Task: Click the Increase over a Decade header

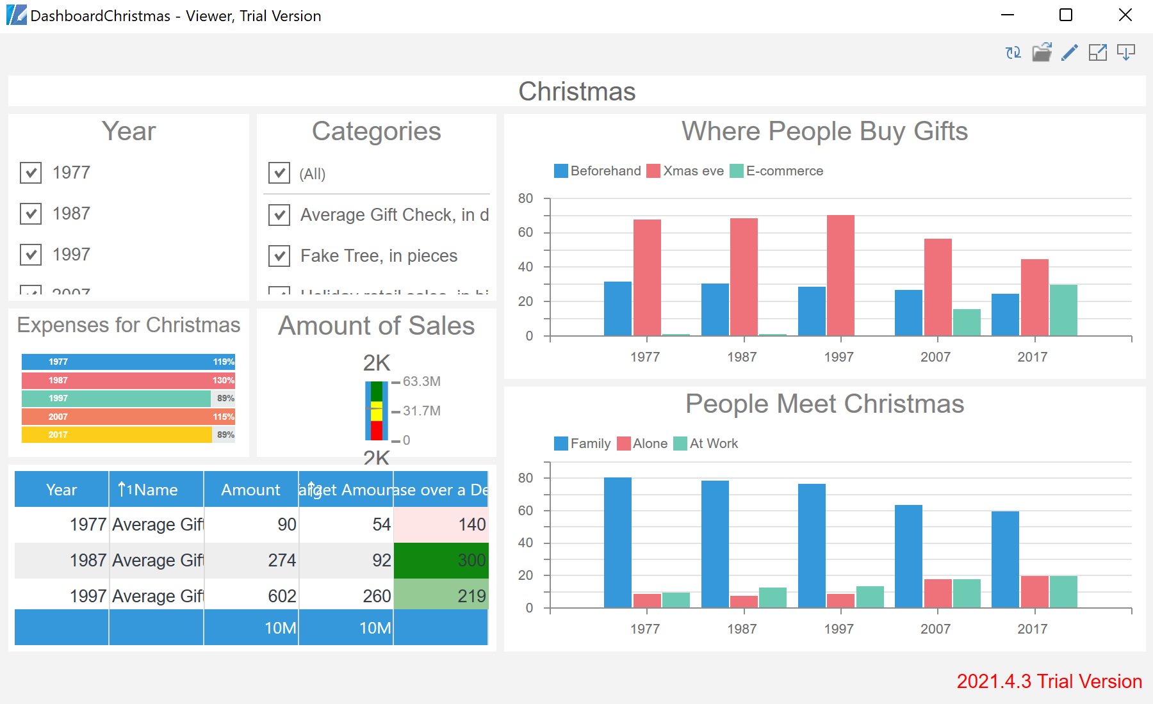Action: (441, 490)
